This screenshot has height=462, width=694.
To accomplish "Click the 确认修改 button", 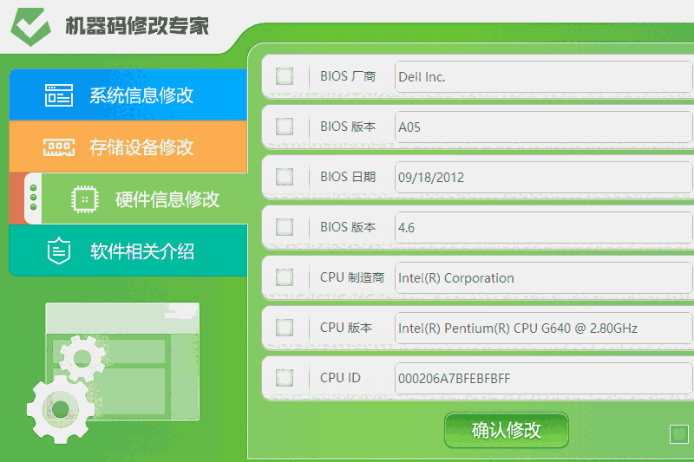I will tap(507, 430).
